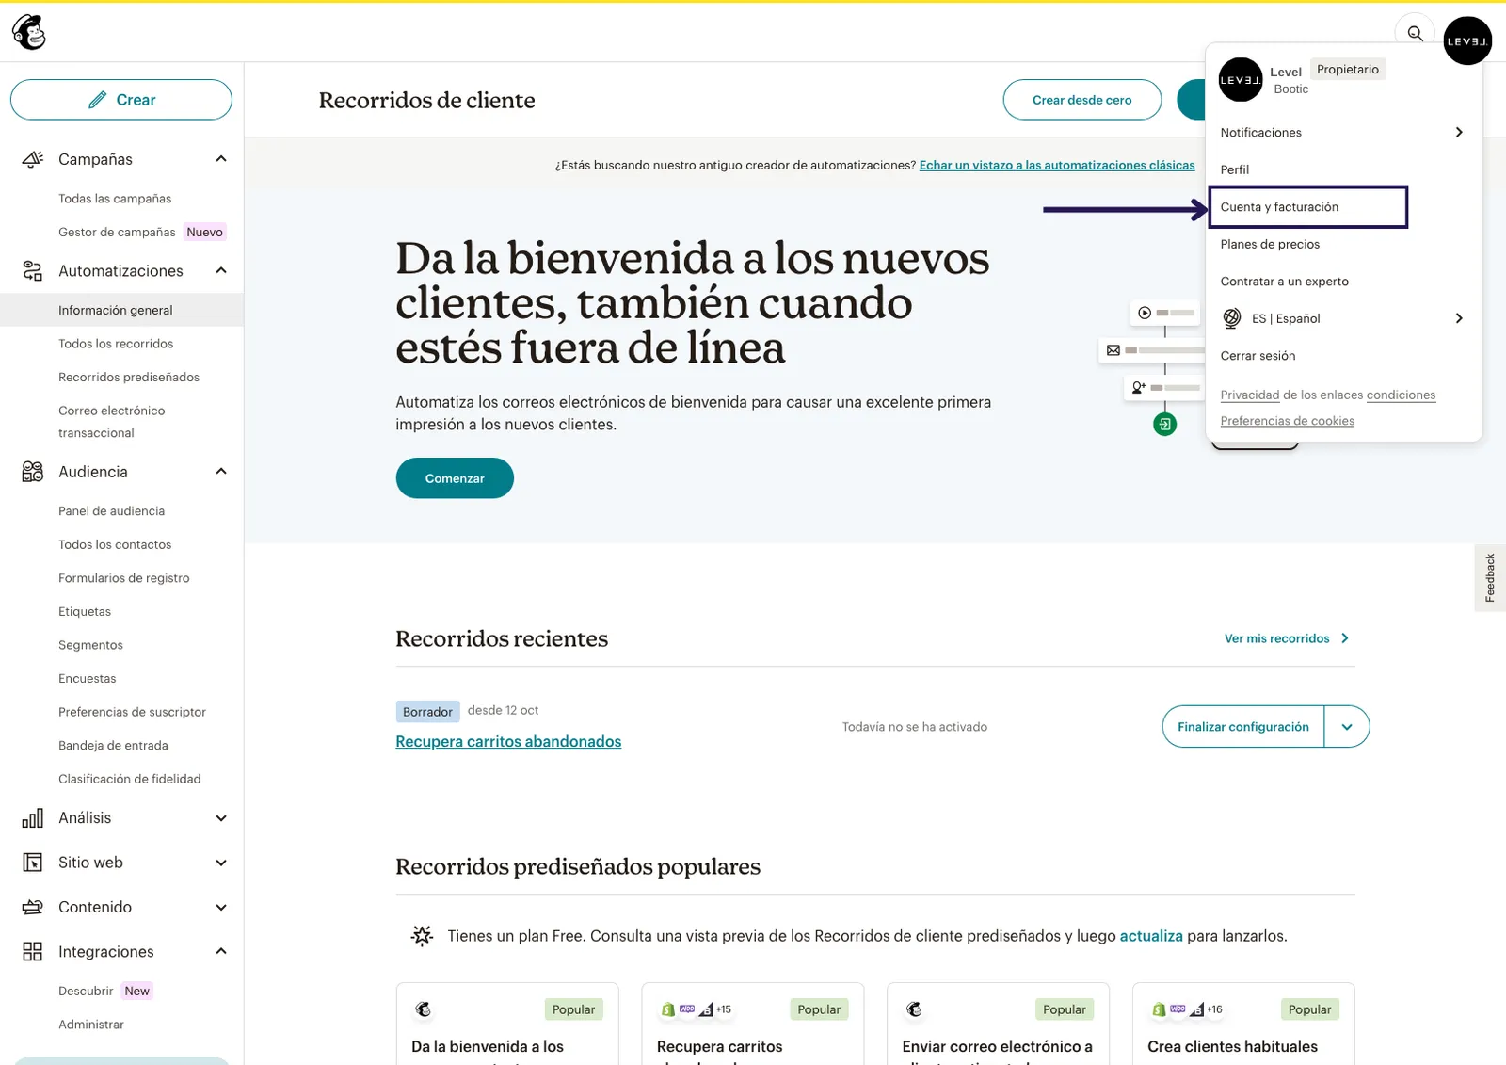Open Preferencias de cookies link

point(1287,421)
